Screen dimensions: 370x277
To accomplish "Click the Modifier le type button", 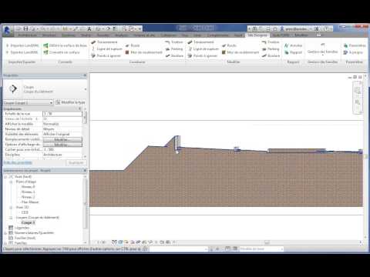I will pyautogui.click(x=70, y=102).
